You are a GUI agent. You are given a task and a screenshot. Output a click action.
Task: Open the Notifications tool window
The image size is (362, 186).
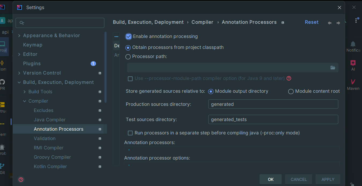[x=353, y=46]
